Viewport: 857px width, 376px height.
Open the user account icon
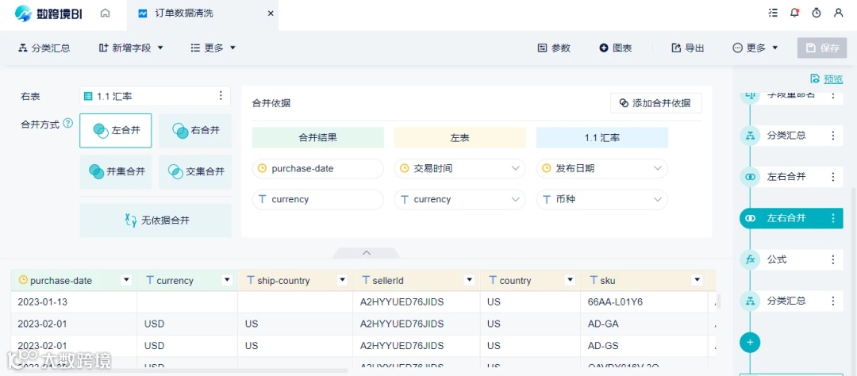tap(839, 13)
